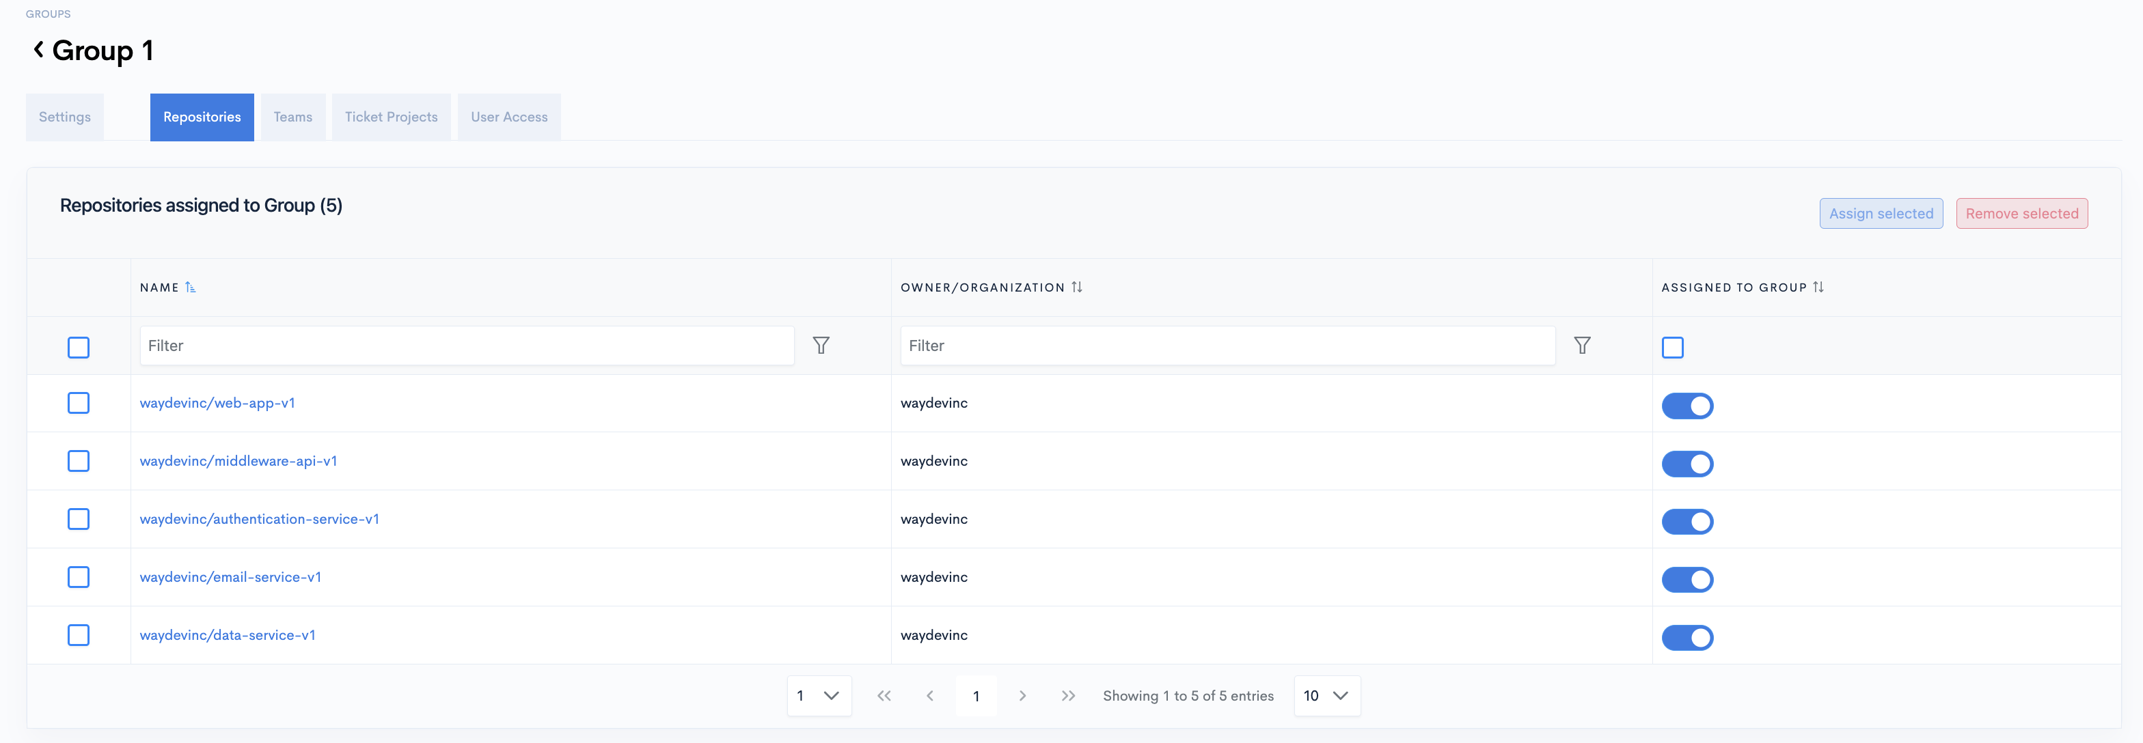Click the back arrow beside Group 1
The height and width of the screenshot is (743, 2143).
pos(38,50)
